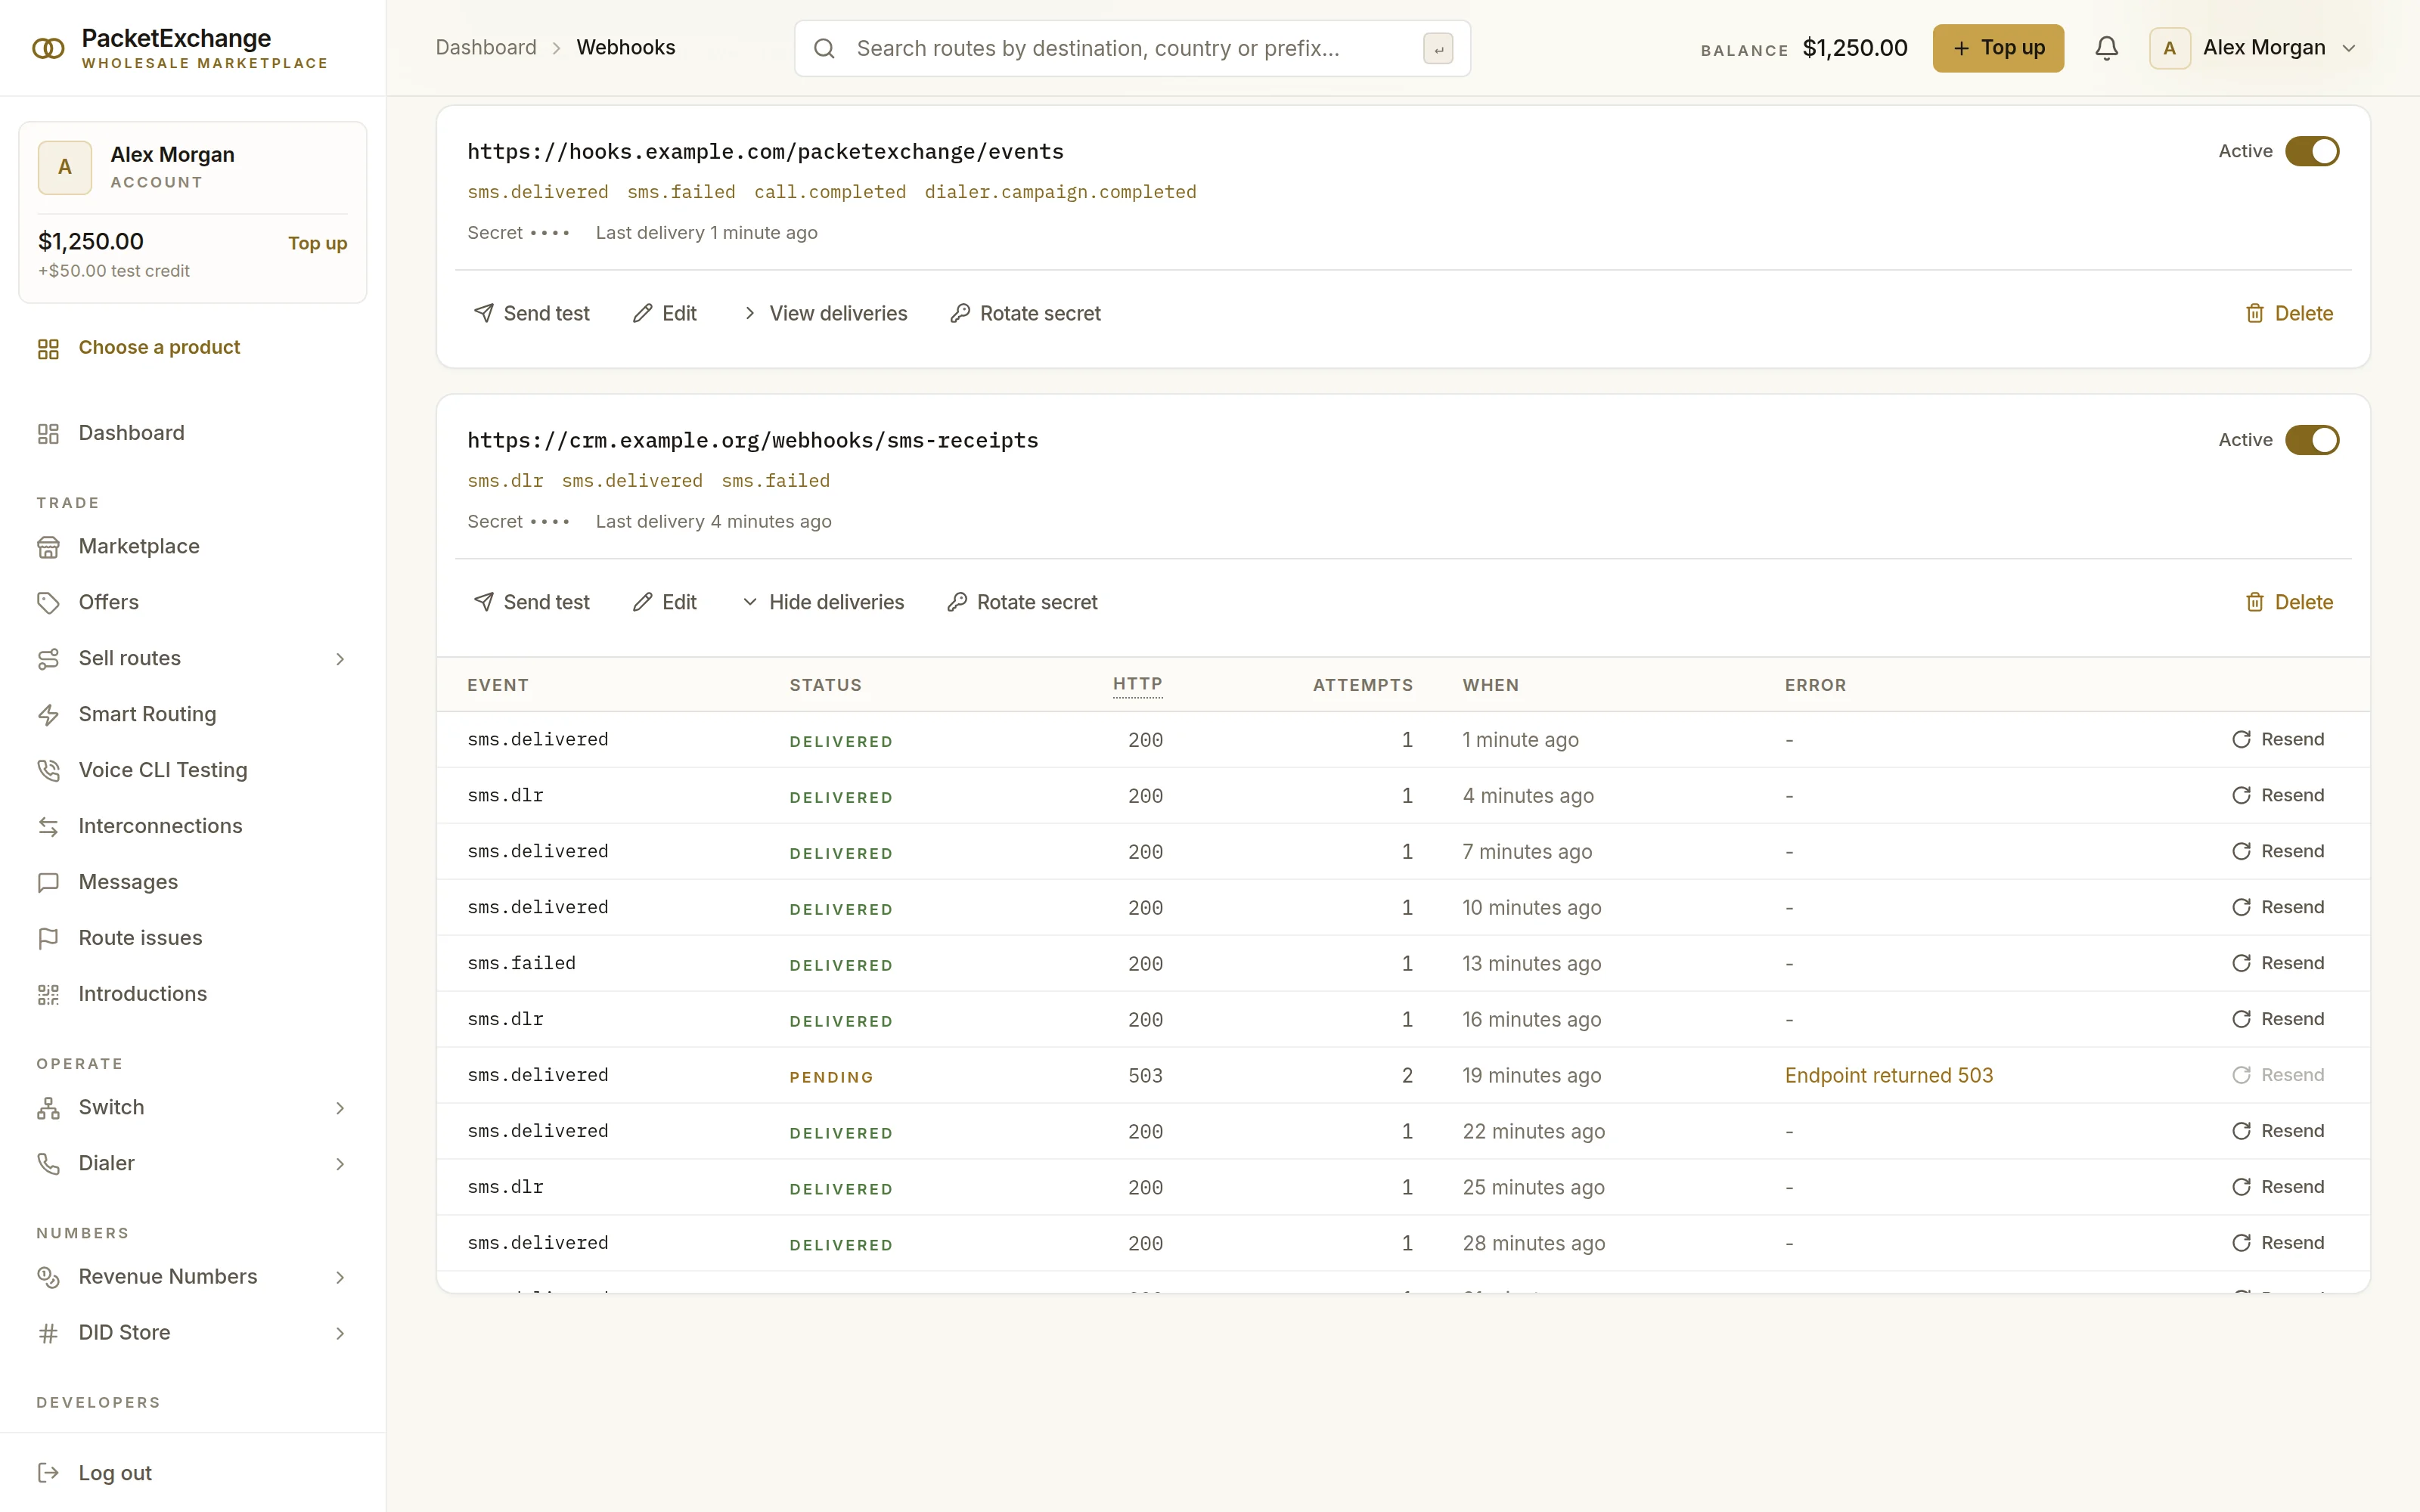
Task: Click Webhooks breadcrumb text
Action: coord(626,47)
